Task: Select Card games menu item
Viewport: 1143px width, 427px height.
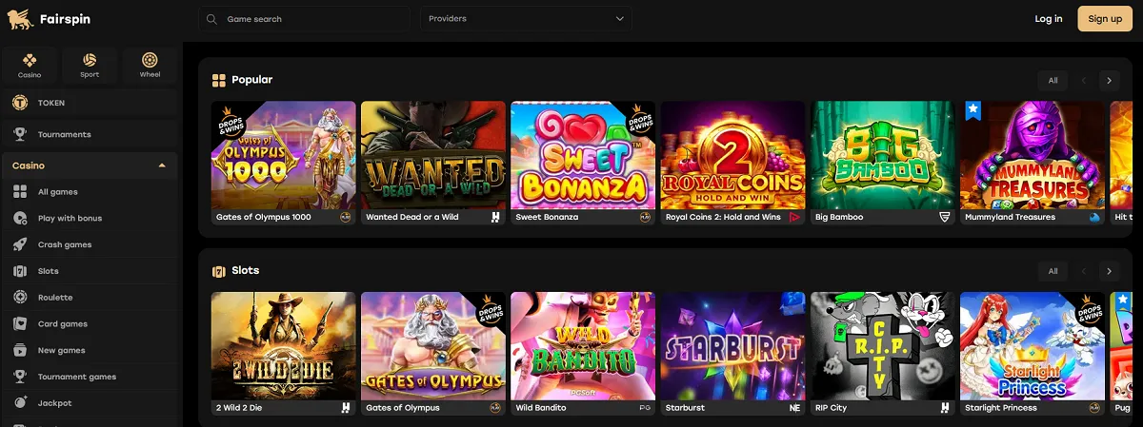Action: point(90,324)
